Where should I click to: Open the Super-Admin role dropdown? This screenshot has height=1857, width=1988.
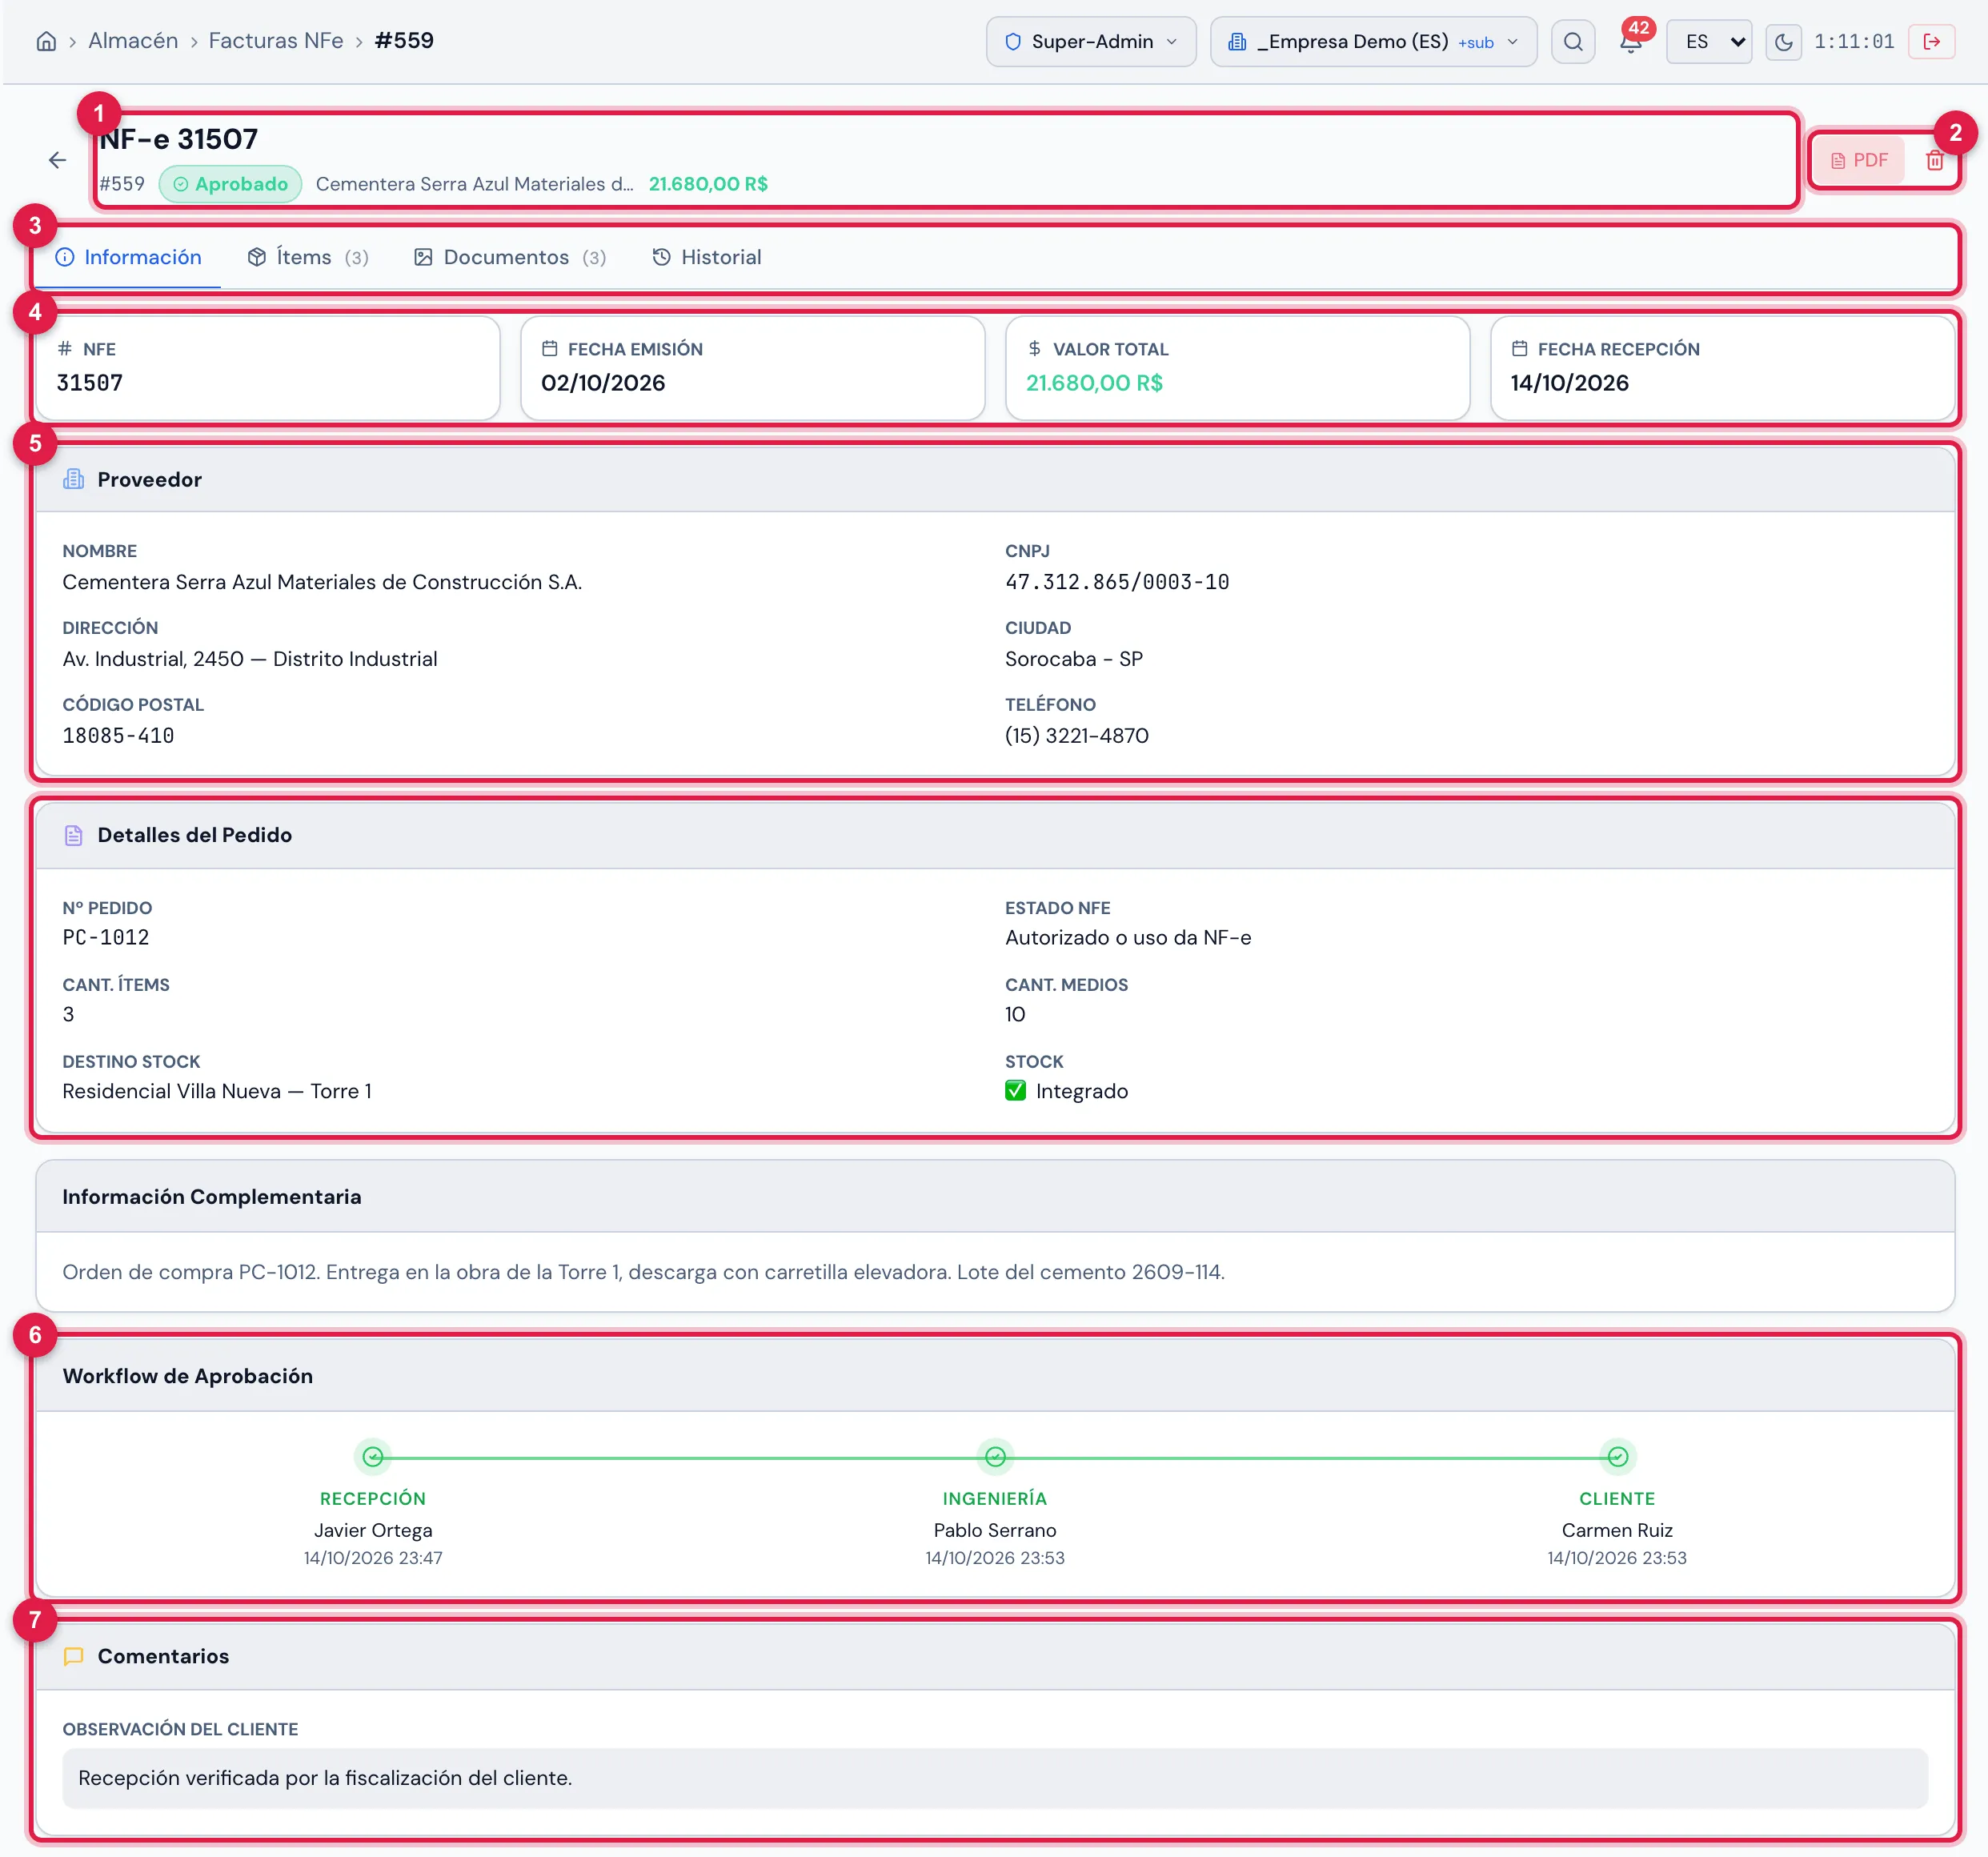click(1091, 41)
